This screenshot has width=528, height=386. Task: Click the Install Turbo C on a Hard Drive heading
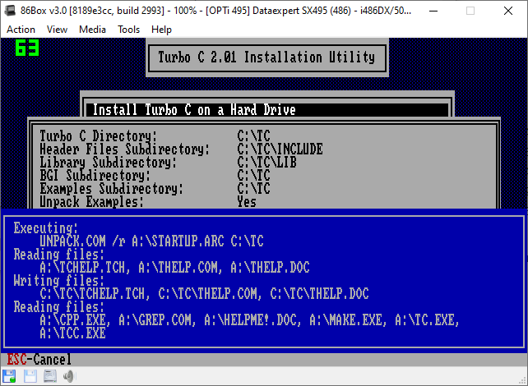(193, 109)
